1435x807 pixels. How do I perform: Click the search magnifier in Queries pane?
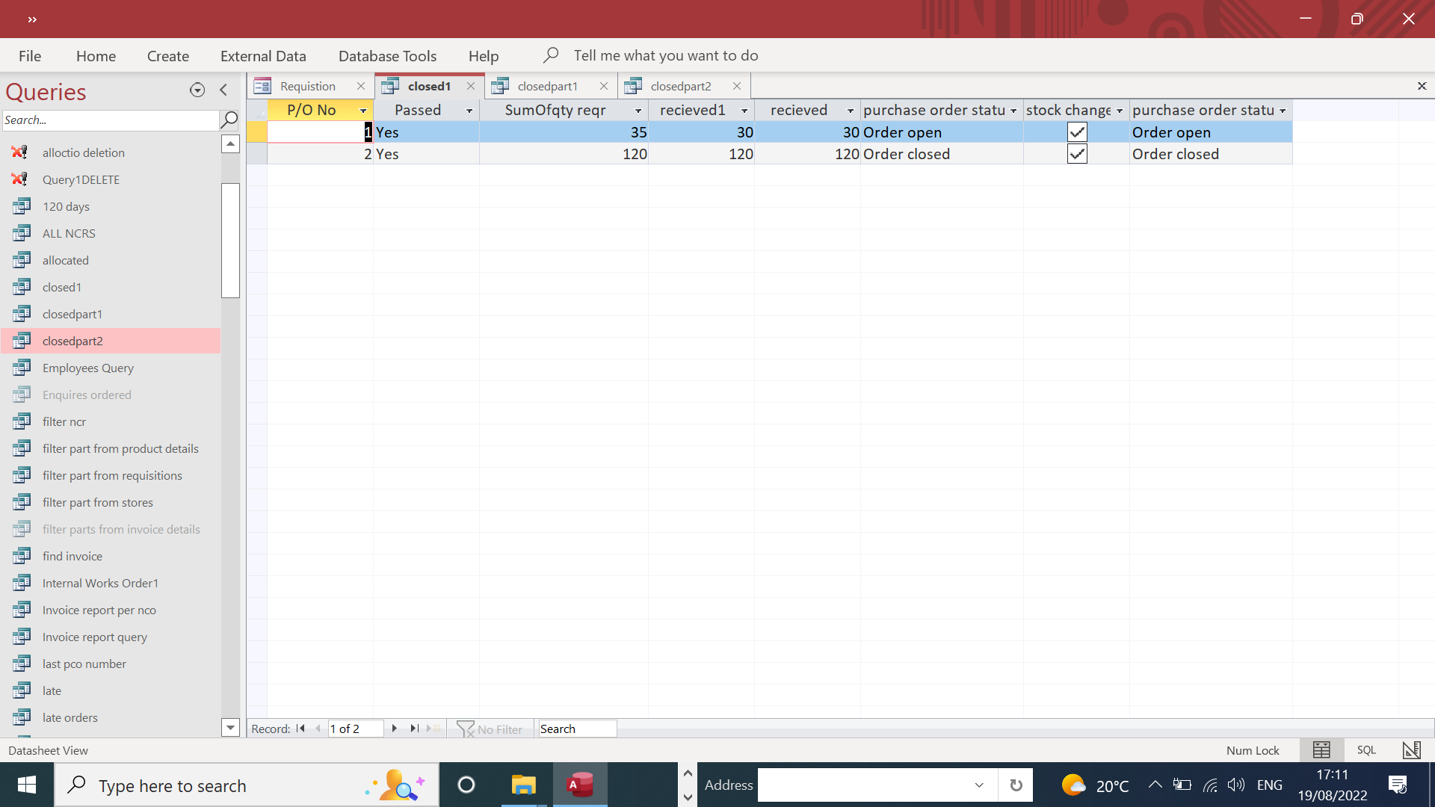(229, 120)
